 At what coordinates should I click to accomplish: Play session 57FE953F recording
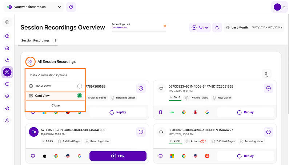pyautogui.click(x=118, y=156)
